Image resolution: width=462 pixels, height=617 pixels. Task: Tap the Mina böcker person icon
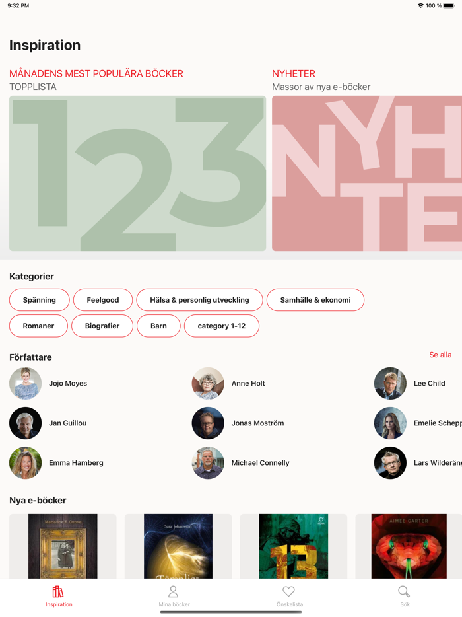pos(173,591)
